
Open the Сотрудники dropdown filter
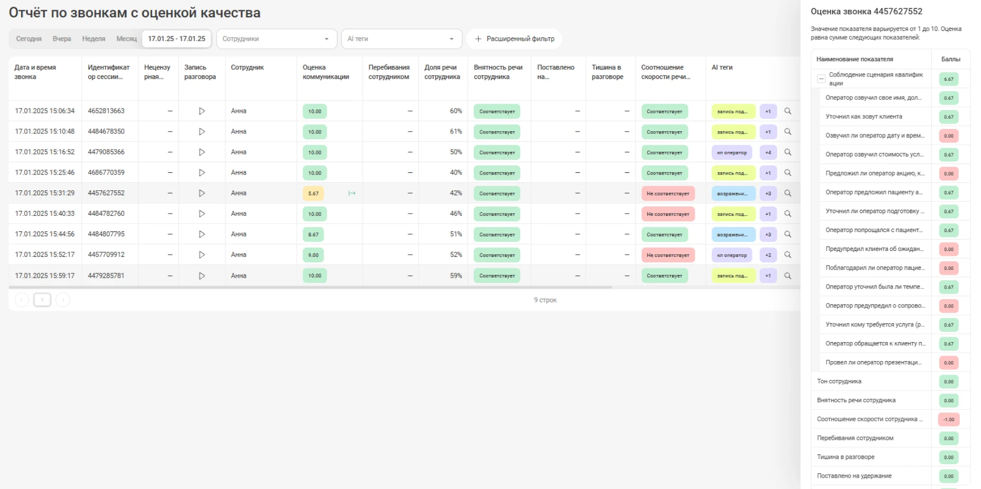tap(276, 39)
